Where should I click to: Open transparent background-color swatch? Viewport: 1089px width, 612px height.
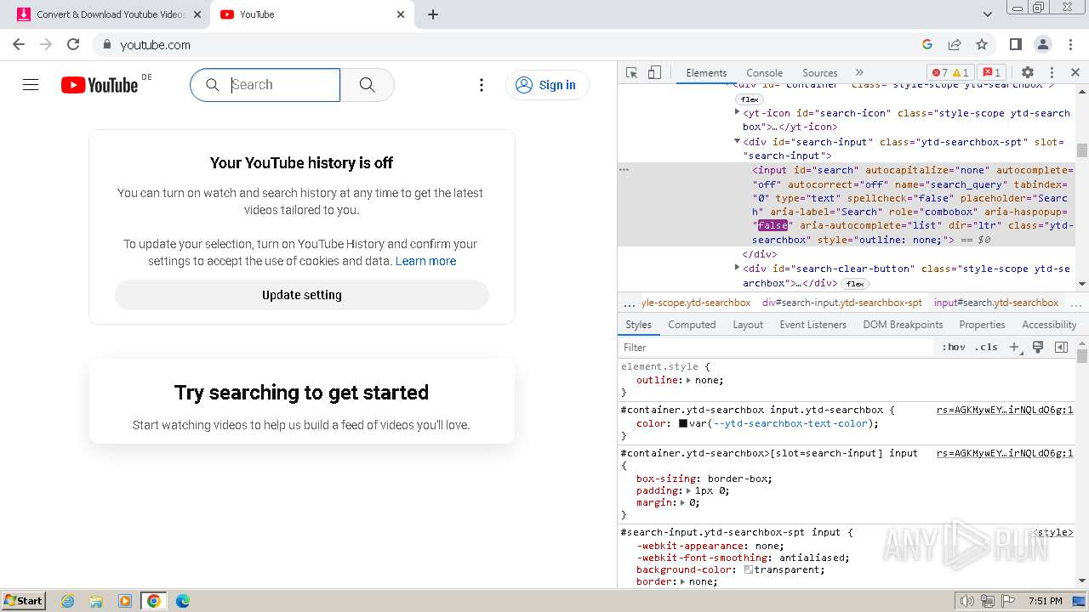click(x=749, y=569)
